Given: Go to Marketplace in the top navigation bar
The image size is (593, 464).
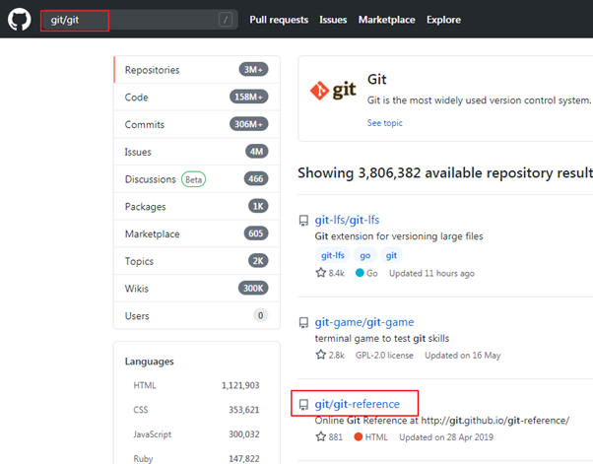Looking at the screenshot, I should point(386,20).
